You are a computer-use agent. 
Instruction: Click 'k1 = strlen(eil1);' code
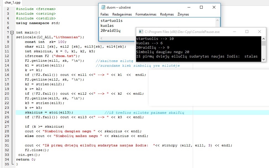(45, 65)
